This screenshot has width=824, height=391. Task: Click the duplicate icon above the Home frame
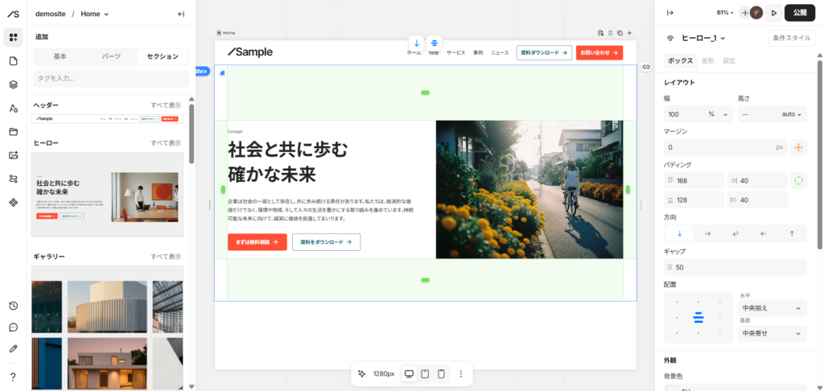[620, 33]
